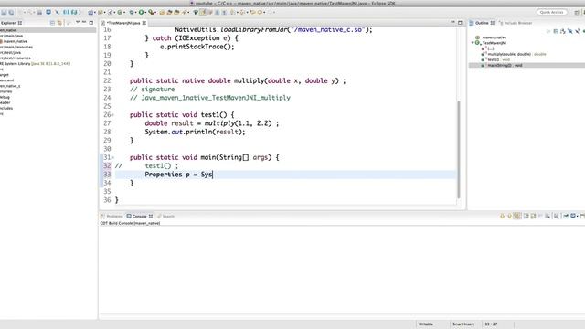
Task: Select src/test/resources folder in Explorer
Action: pyautogui.click(x=16, y=58)
